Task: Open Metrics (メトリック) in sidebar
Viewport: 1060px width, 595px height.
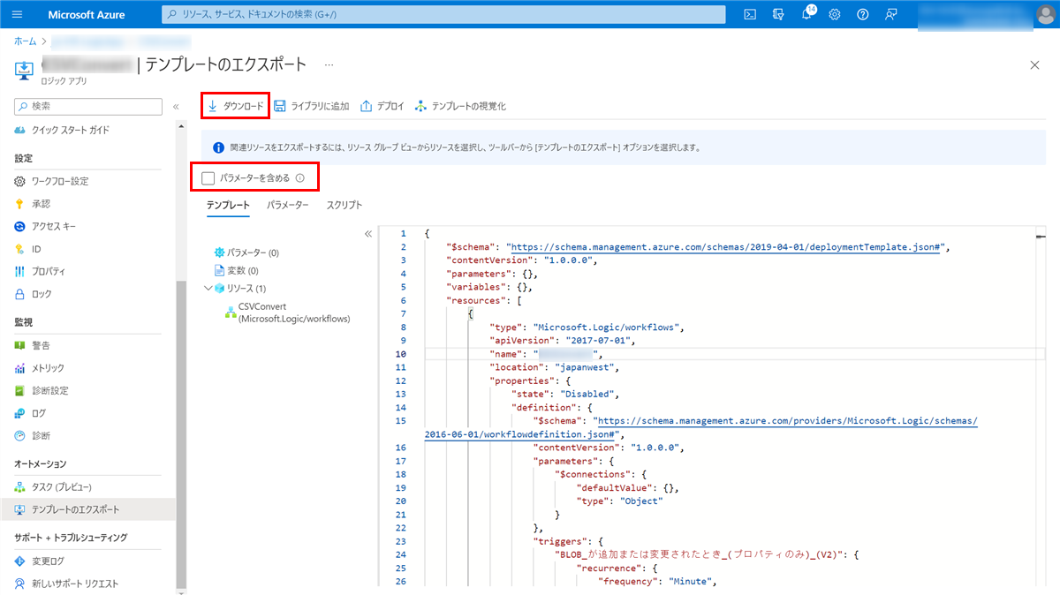Action: click(x=48, y=368)
